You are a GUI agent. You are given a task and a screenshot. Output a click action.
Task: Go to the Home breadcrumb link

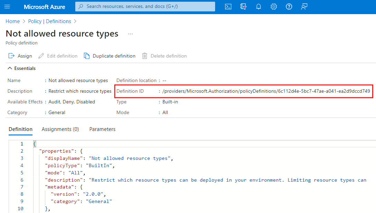click(12, 21)
